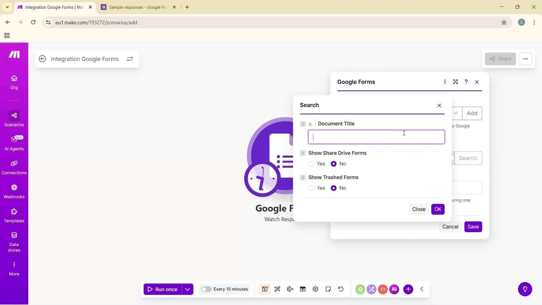Save the scenario configuration
The height and width of the screenshot is (305, 542).
click(473, 226)
